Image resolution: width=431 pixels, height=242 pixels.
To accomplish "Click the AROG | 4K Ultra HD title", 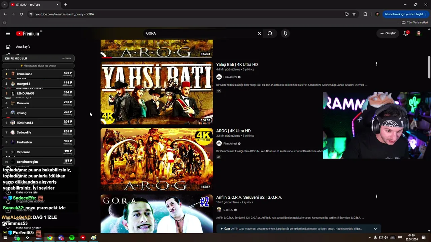I will coord(233,131).
